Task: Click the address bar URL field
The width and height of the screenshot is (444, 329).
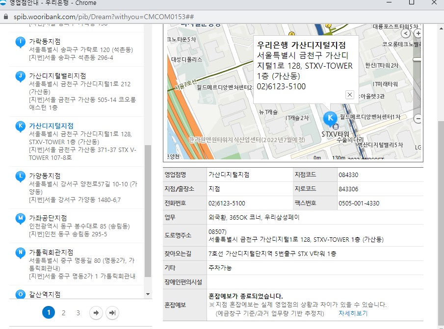Action: pyautogui.click(x=104, y=17)
